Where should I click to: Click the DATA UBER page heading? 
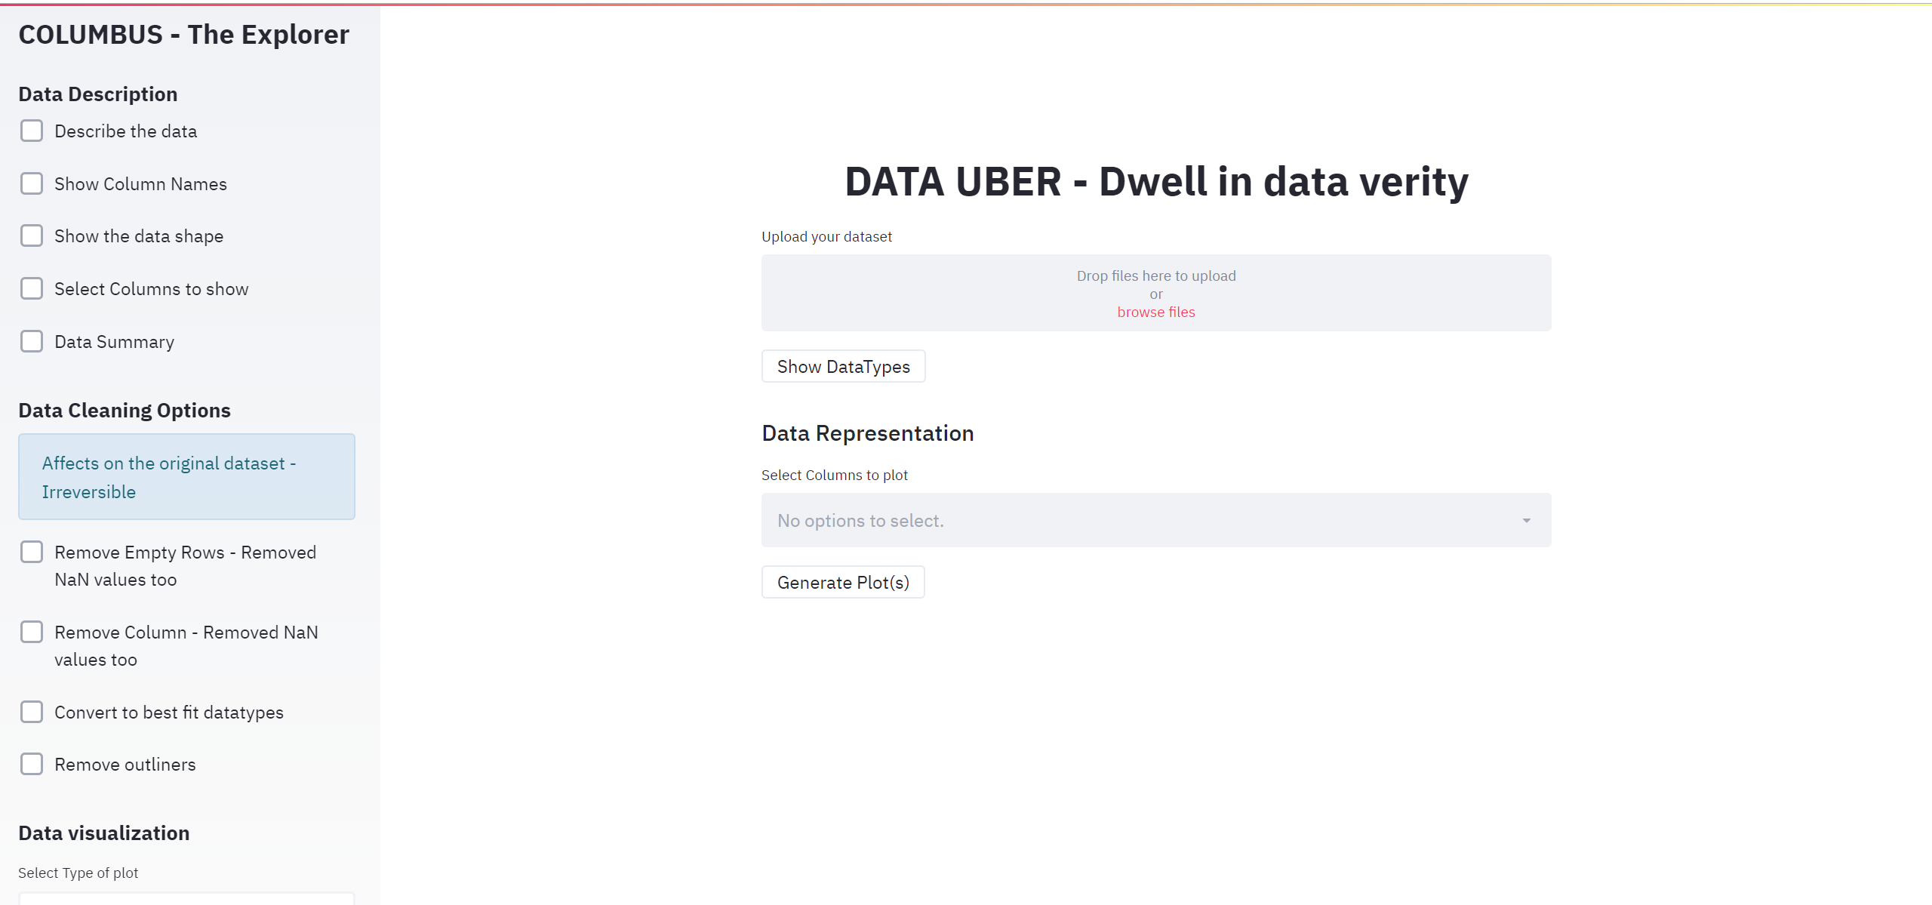[1156, 181]
